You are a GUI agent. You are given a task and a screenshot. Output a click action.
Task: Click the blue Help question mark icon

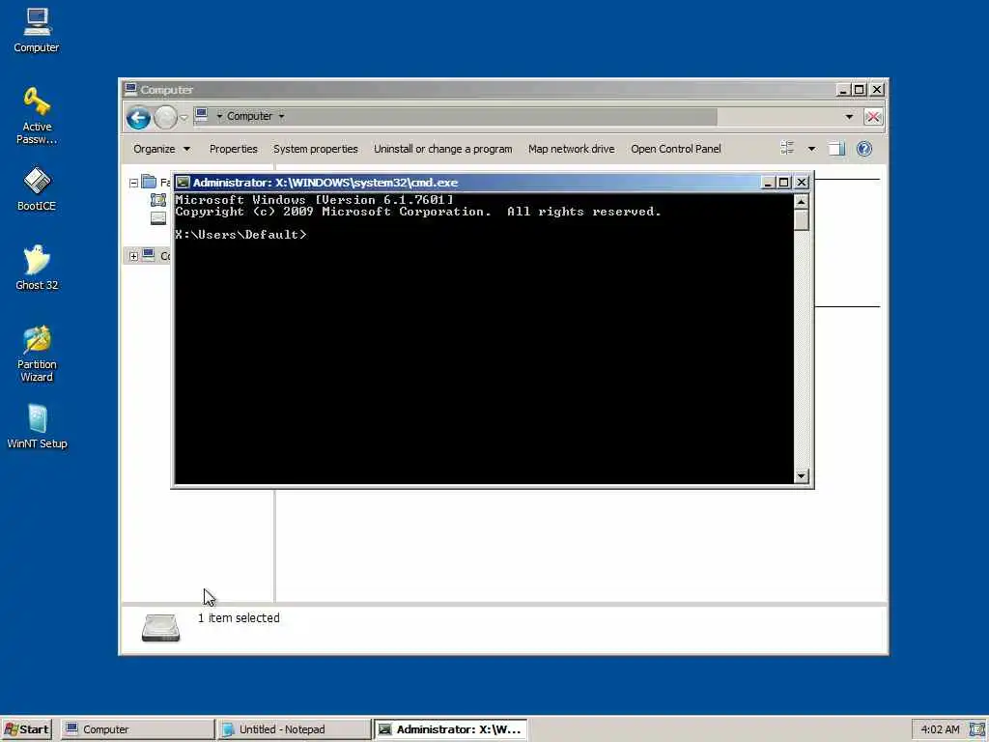coord(864,149)
